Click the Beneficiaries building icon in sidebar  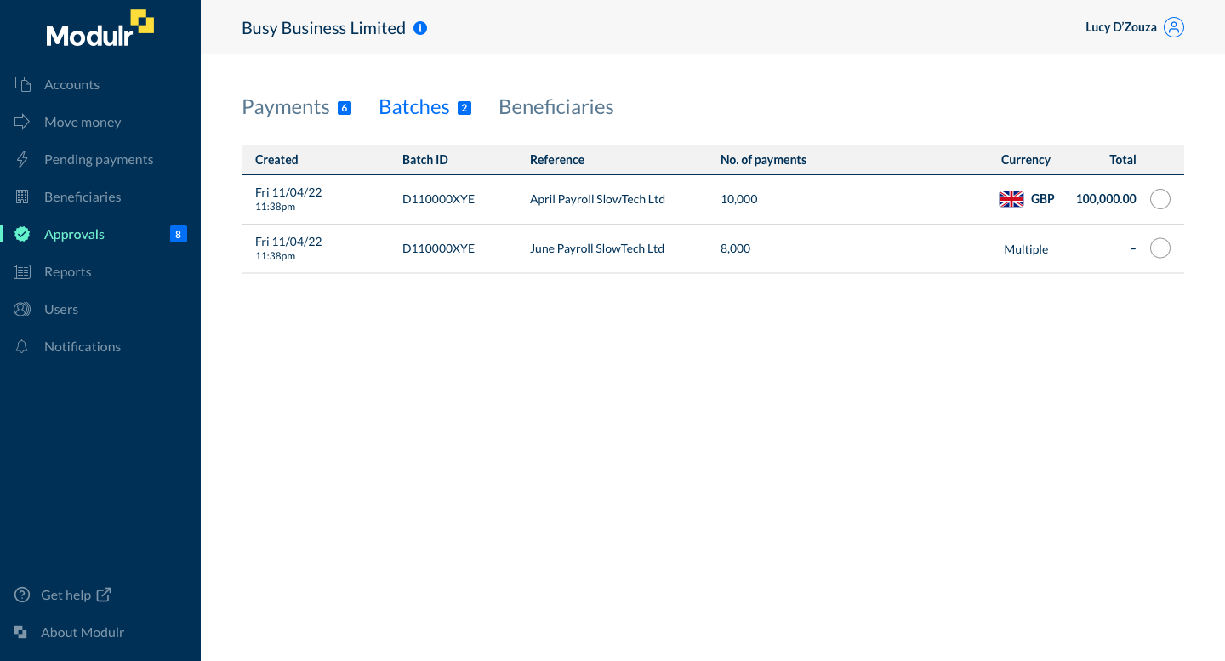click(x=23, y=197)
